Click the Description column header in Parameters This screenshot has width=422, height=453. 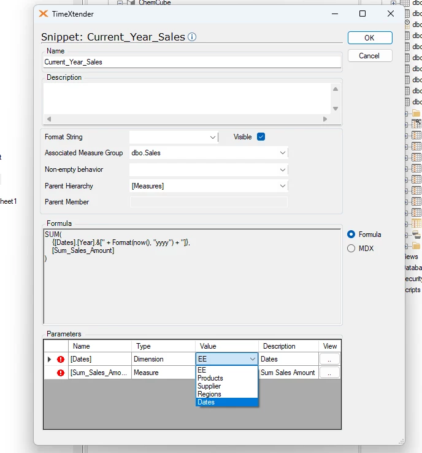(288, 346)
